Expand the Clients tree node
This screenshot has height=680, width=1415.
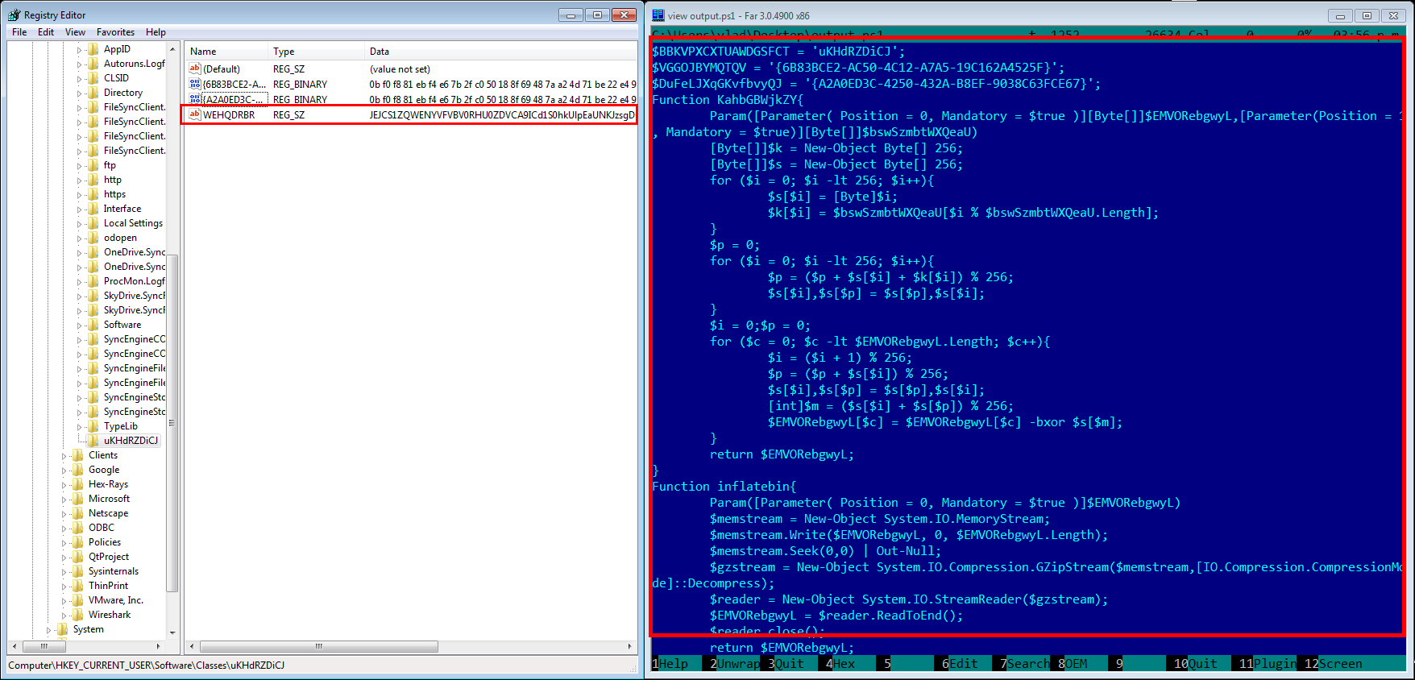point(64,456)
